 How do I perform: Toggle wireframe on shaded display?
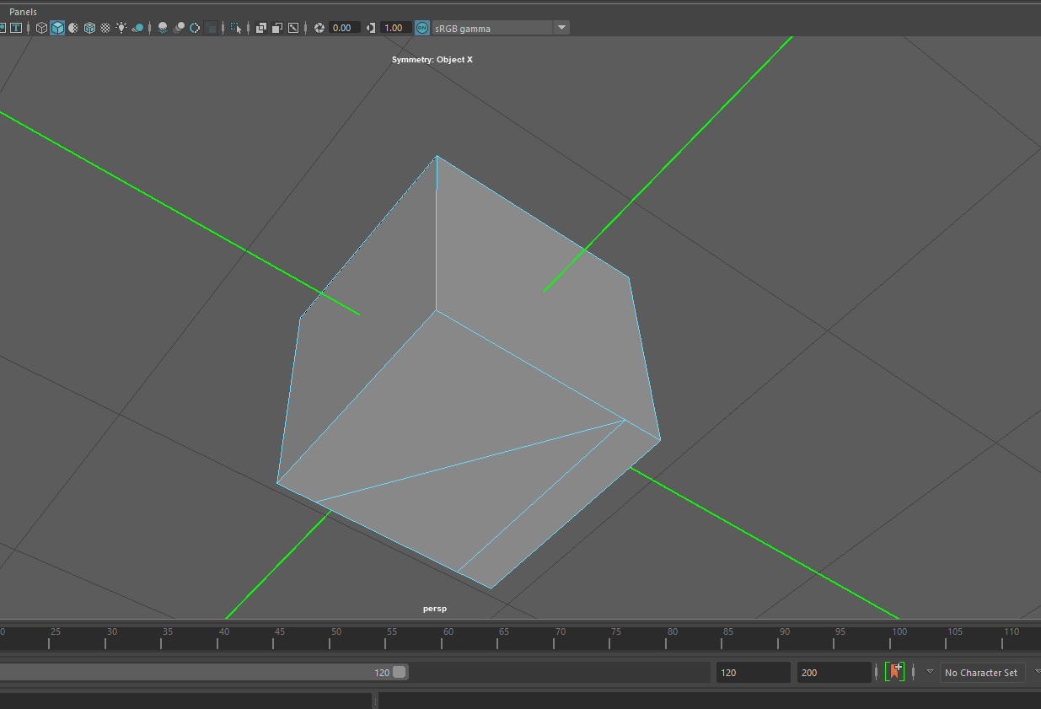(x=89, y=28)
